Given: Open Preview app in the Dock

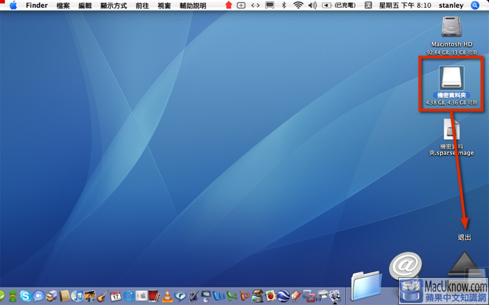Looking at the screenshot, I should click(x=335, y=296).
